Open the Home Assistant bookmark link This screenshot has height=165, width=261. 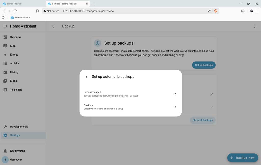pyautogui.click(x=20, y=18)
